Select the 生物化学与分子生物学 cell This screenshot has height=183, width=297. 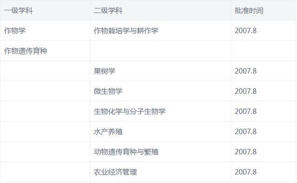[161, 111]
